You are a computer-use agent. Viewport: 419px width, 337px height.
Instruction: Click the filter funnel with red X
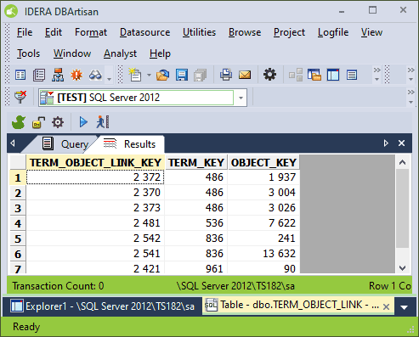20,97
